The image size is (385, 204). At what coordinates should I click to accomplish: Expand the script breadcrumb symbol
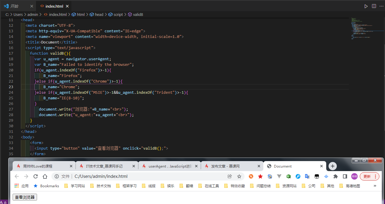(116, 14)
